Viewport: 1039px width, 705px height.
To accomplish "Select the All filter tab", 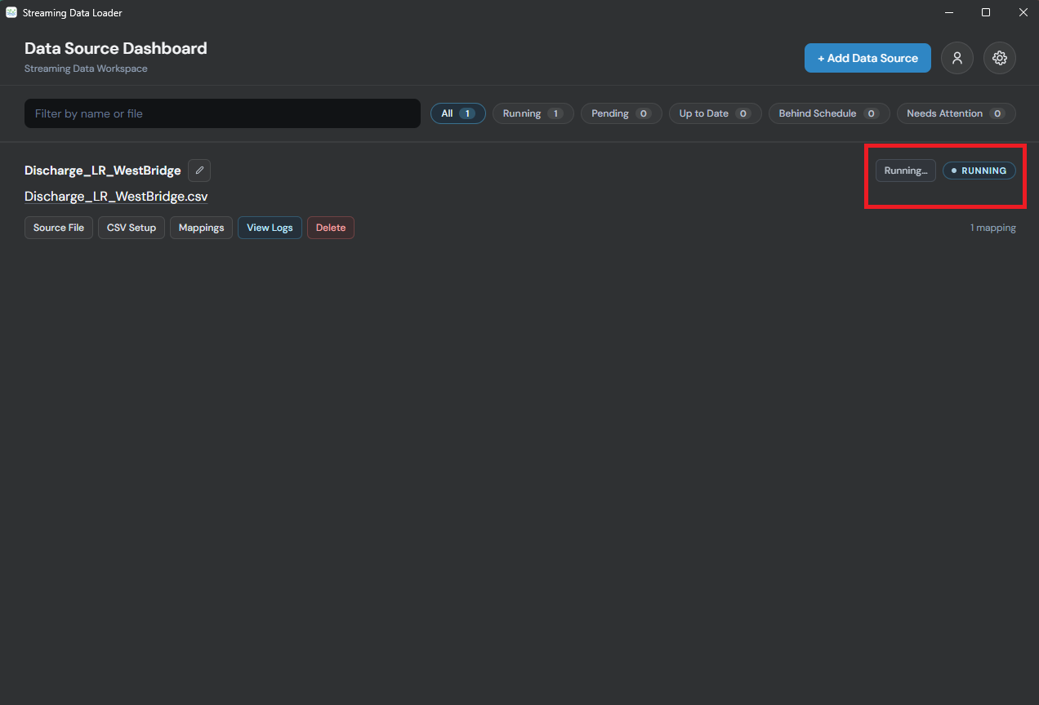I will [x=458, y=113].
